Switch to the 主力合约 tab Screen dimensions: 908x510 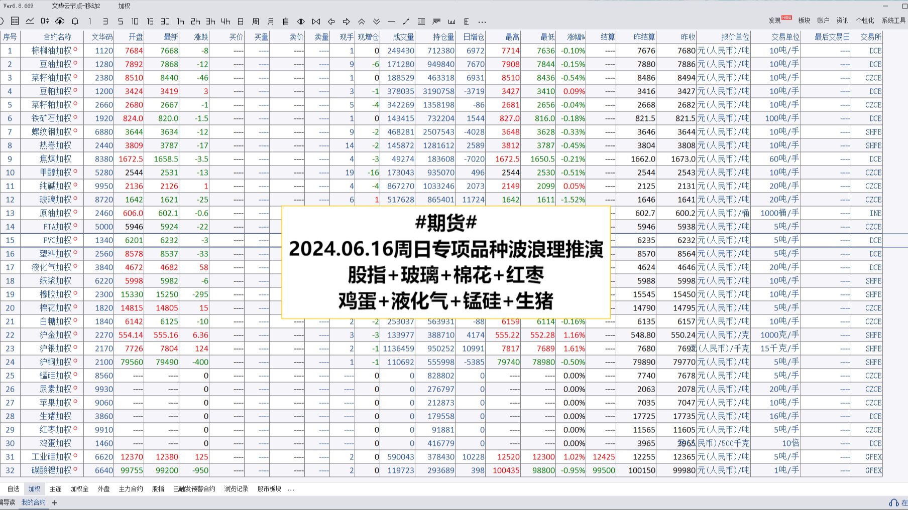point(131,489)
